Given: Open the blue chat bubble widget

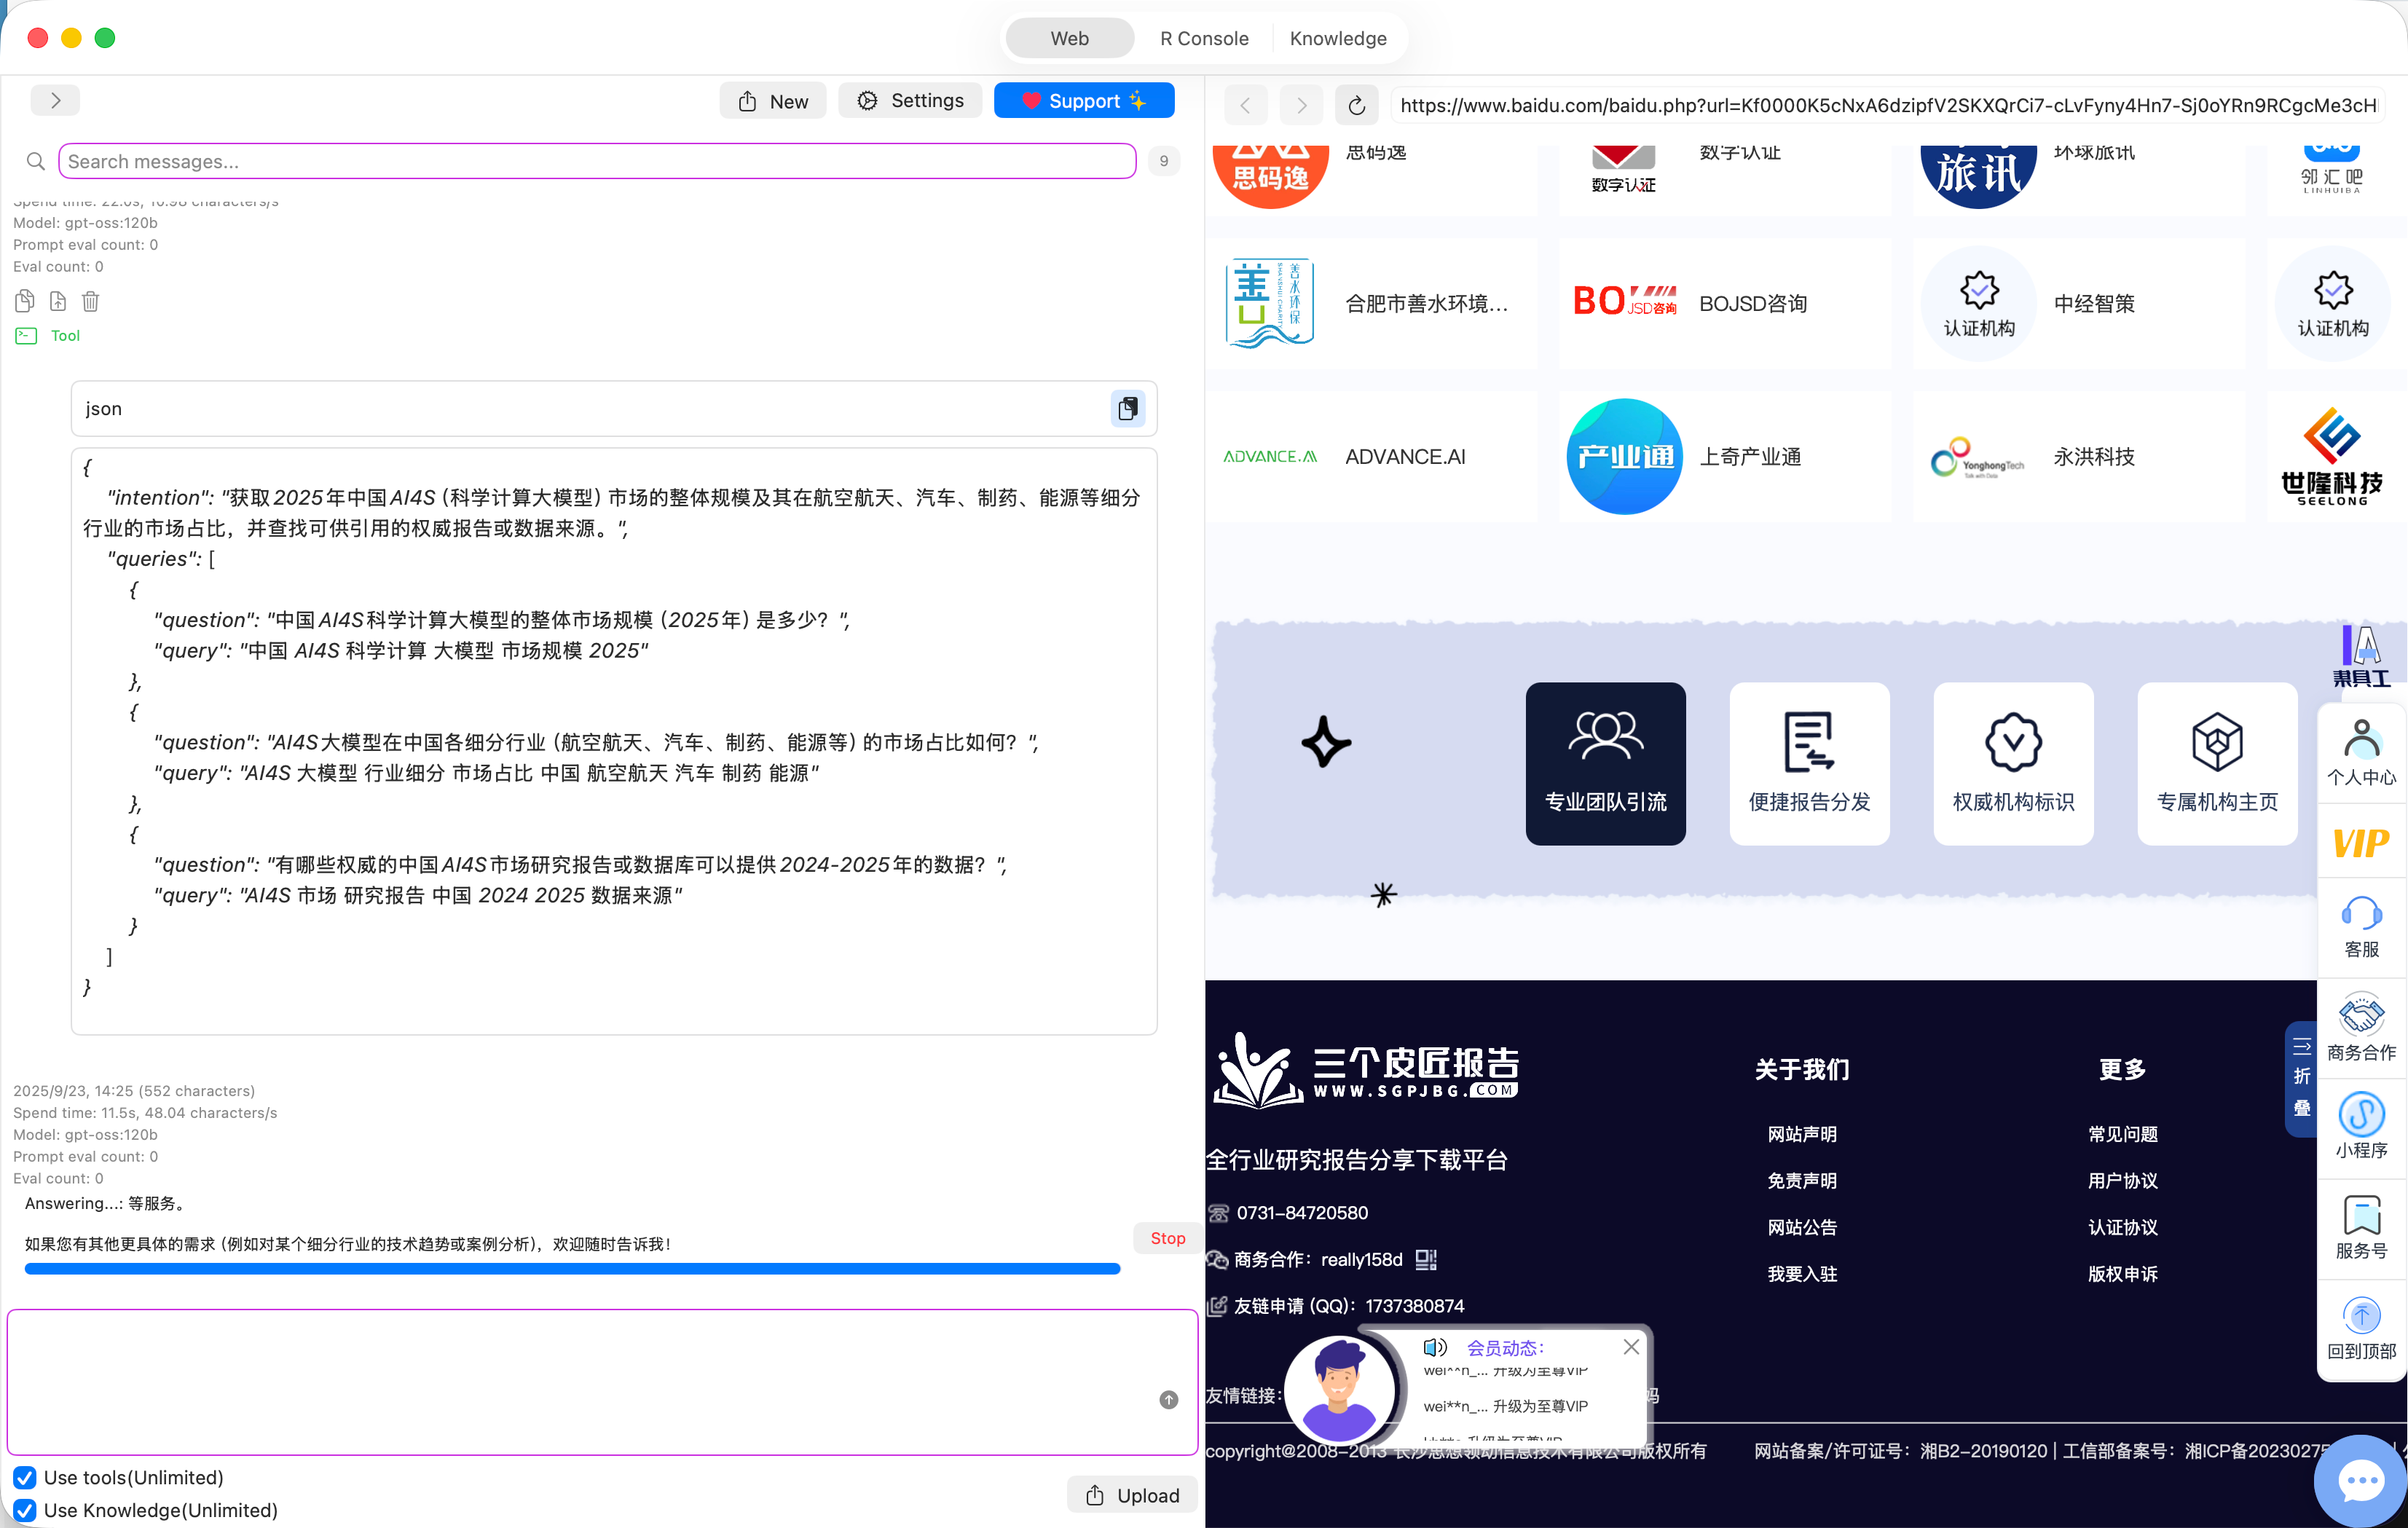Looking at the screenshot, I should [x=2361, y=1480].
